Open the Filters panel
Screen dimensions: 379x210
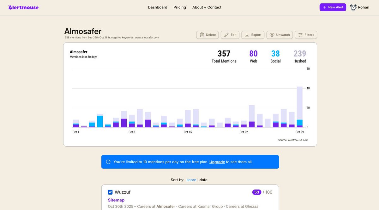[306, 35]
